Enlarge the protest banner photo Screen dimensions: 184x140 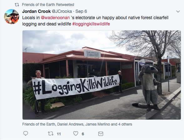click(102, 75)
